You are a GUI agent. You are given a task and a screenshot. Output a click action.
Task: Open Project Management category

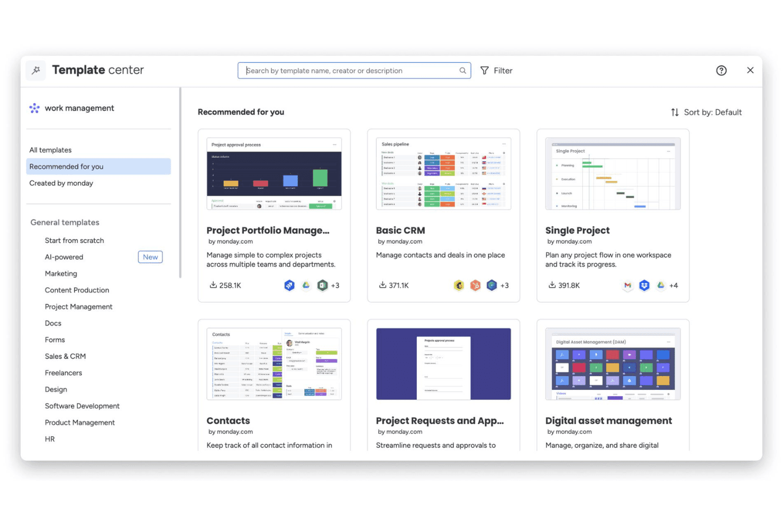coord(78,307)
